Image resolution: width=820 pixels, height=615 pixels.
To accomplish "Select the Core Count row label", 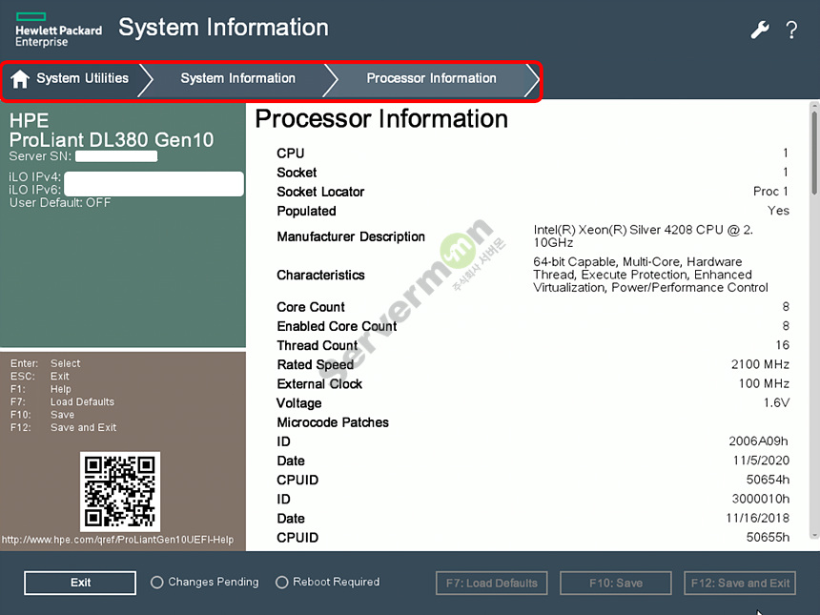I will [311, 307].
